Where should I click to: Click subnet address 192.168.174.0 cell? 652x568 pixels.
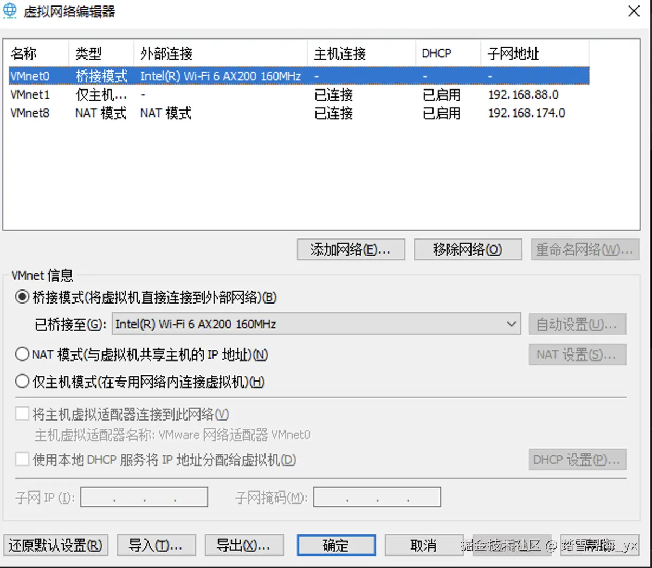point(526,113)
